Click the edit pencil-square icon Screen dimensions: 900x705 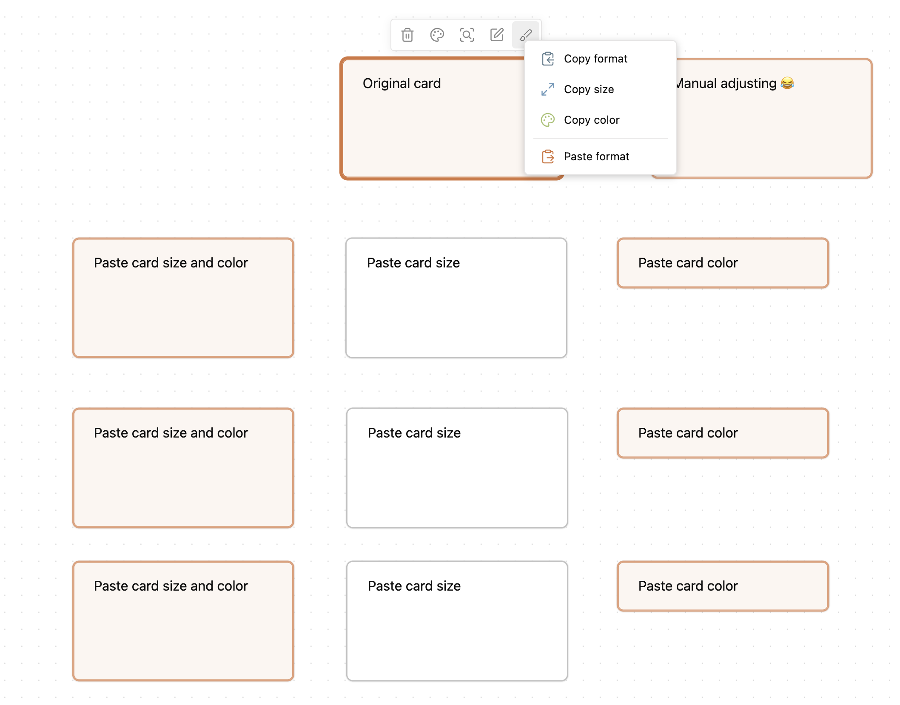(x=496, y=35)
